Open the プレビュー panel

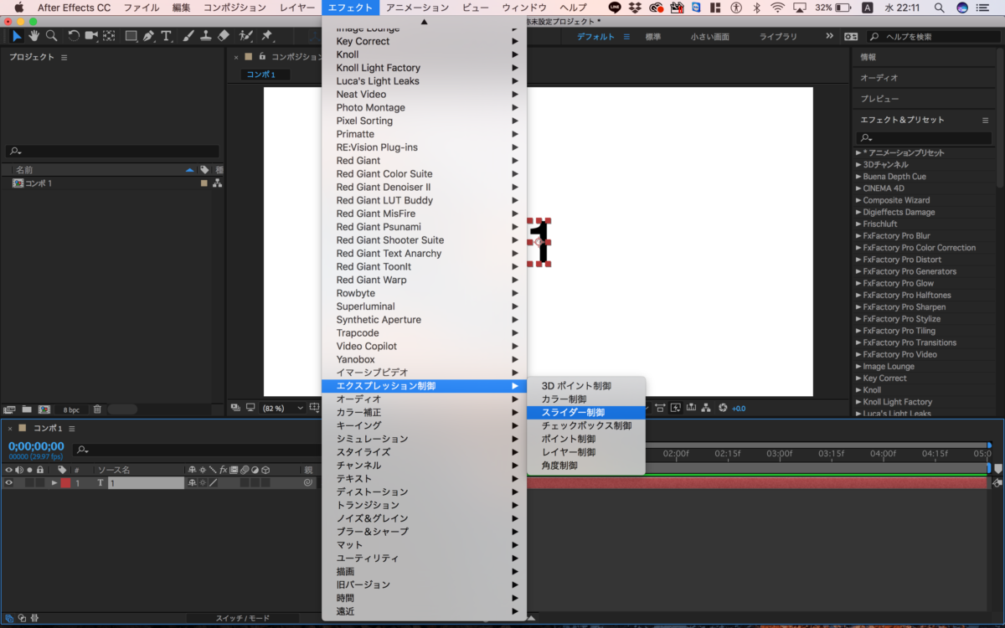point(880,99)
